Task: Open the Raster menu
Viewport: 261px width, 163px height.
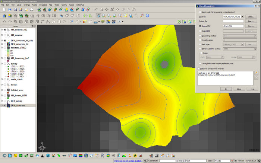Action: coord(72,5)
